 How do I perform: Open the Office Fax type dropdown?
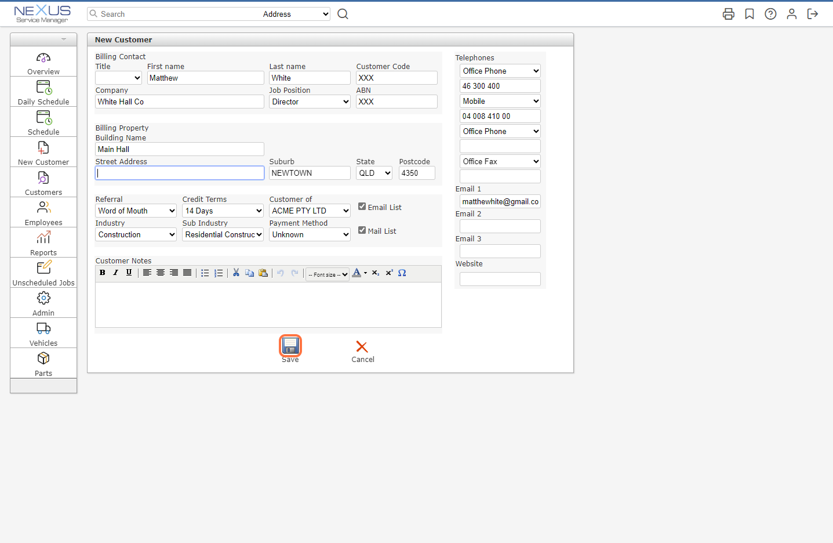point(500,161)
